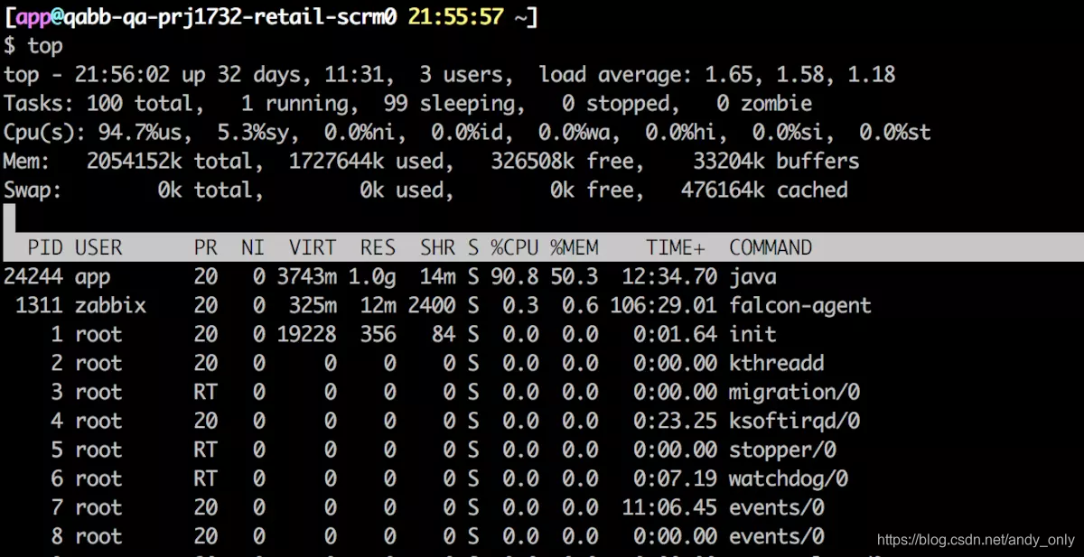
Task: Click the 0:01.64 time of init
Action: pos(676,334)
